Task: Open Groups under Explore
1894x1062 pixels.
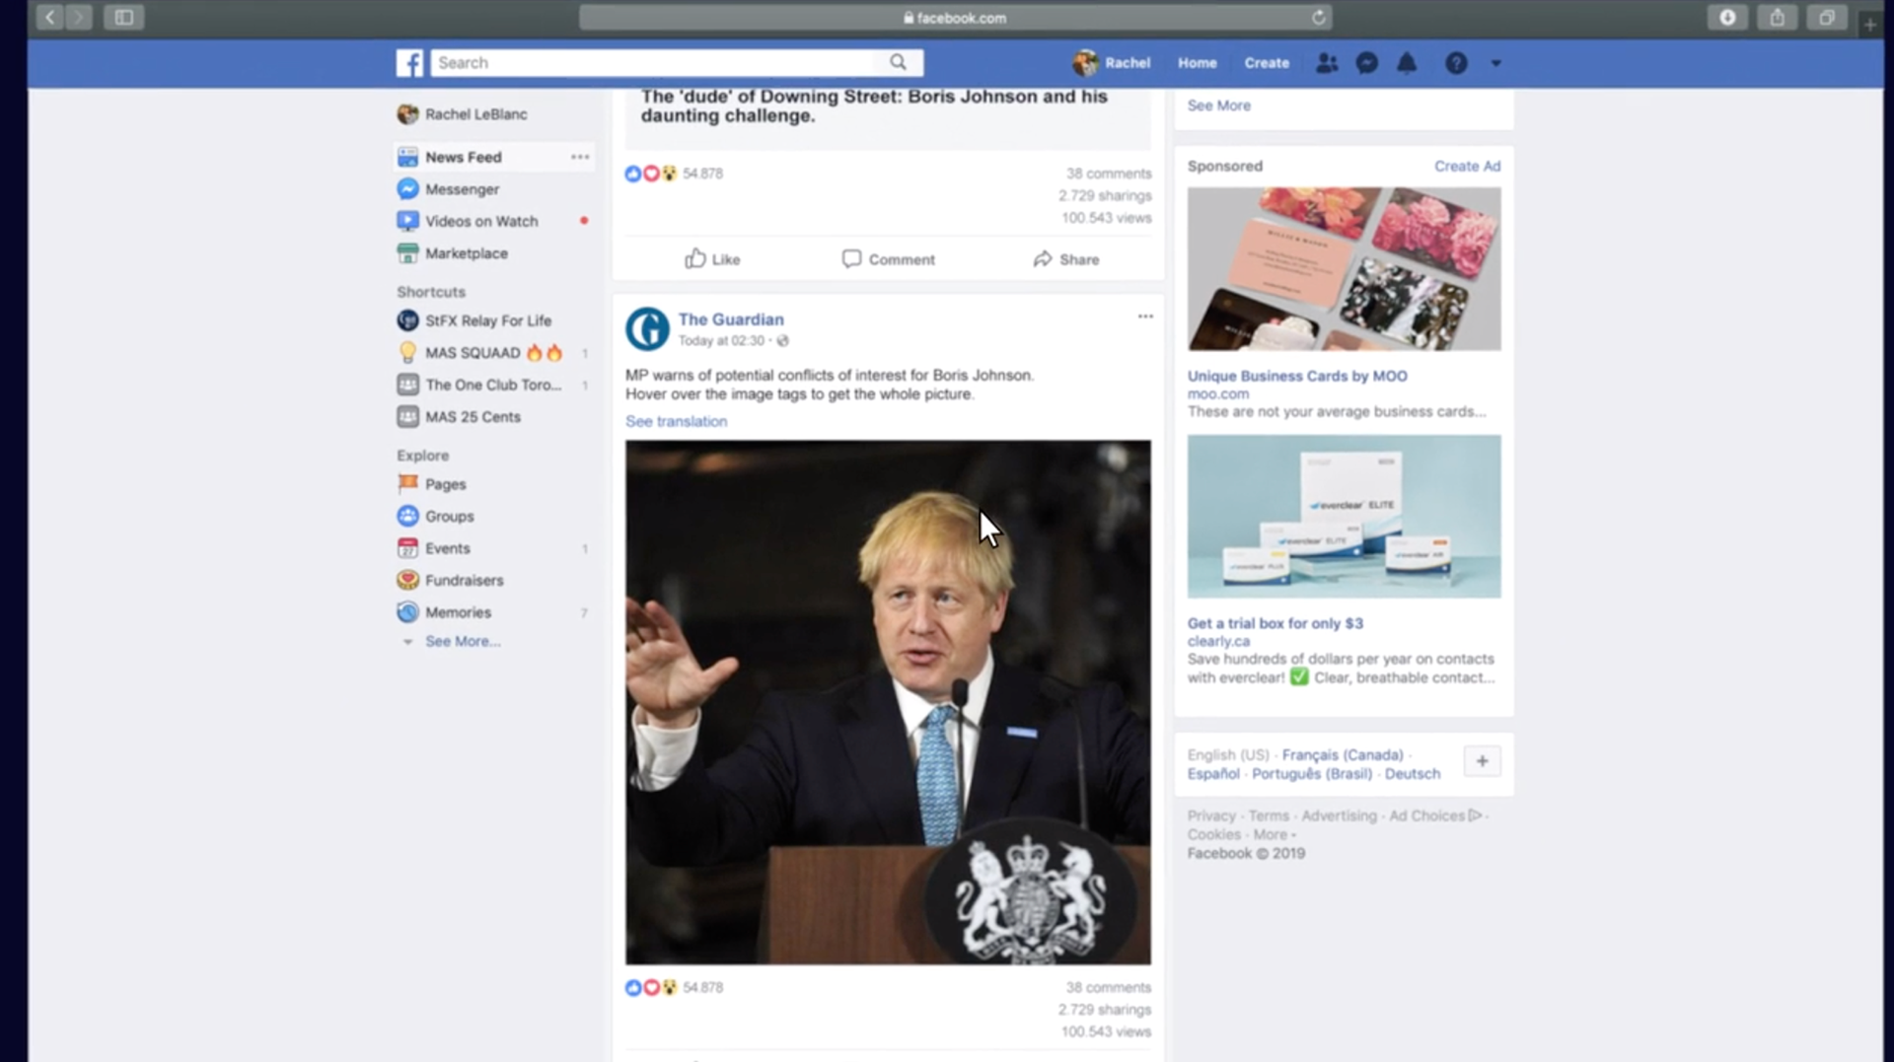Action: (436, 517)
